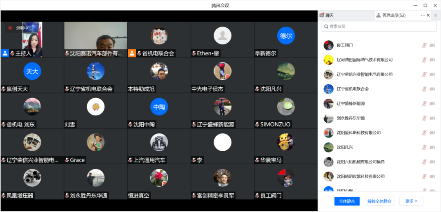Open the three-dot panel options icon
This screenshot has height=212, width=441.
(423, 15)
